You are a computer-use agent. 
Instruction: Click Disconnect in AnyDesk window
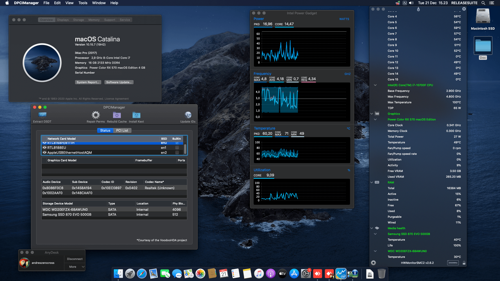coord(75,259)
